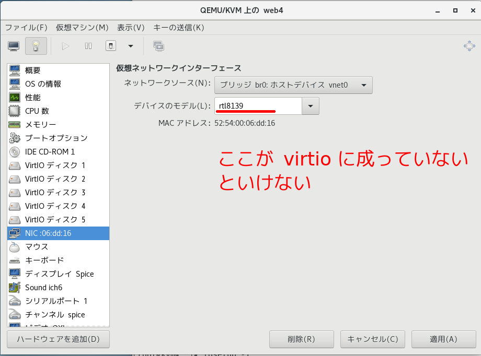This screenshot has width=481, height=356.
Task: Click the MAC address value 52:54:00:06:dd:16
Action: [x=245, y=123]
